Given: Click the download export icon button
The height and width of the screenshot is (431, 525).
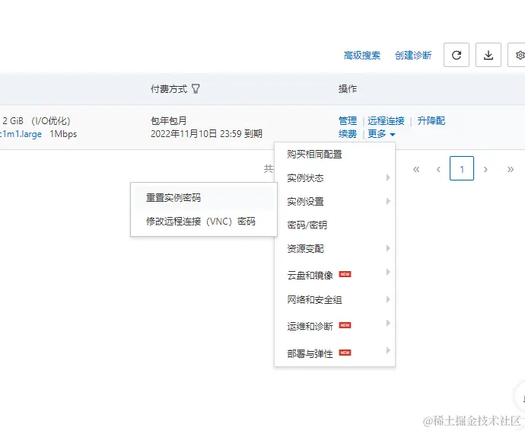Looking at the screenshot, I should (x=488, y=55).
